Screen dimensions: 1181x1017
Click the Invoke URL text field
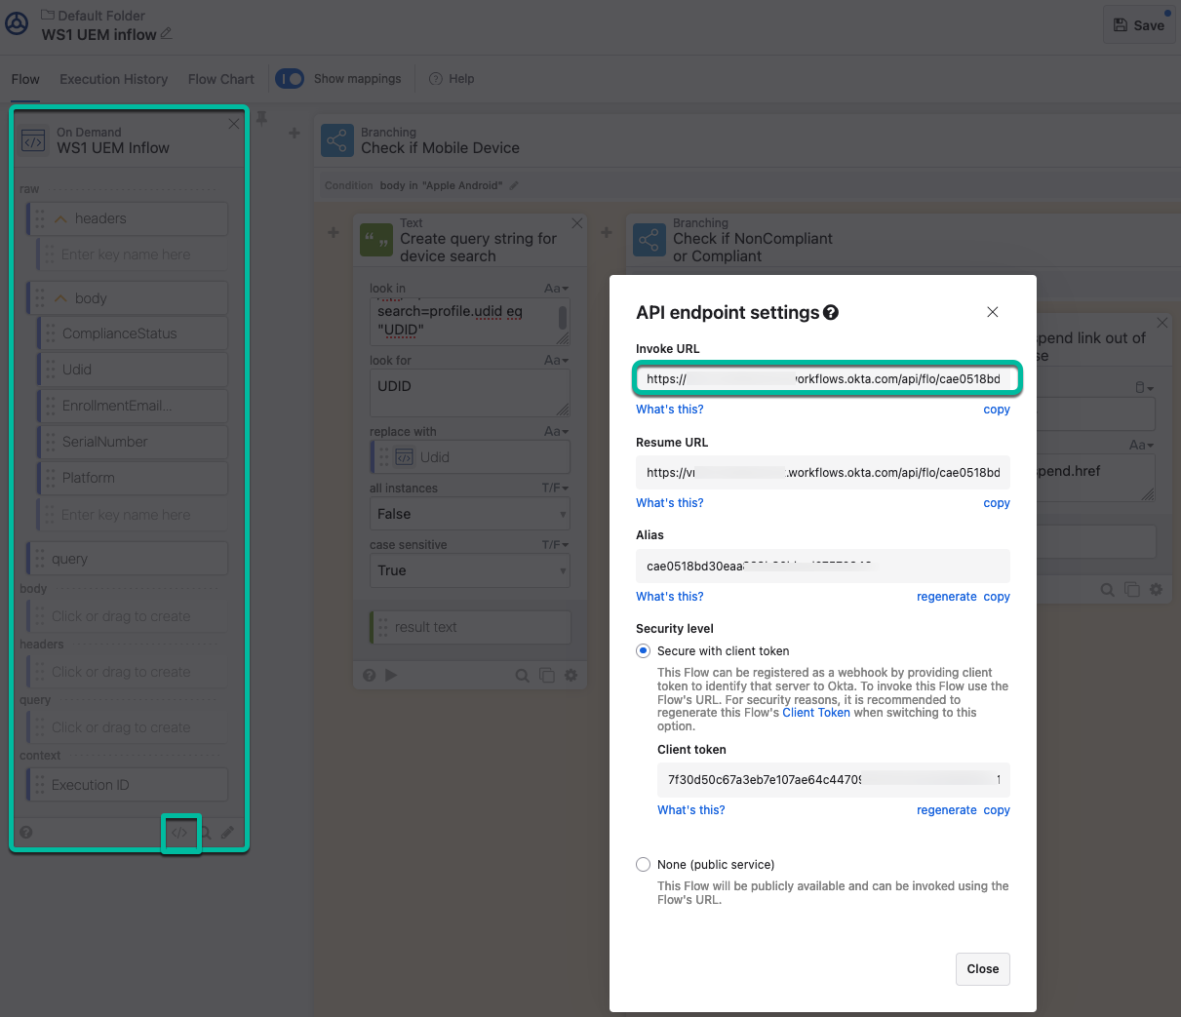[x=824, y=379]
